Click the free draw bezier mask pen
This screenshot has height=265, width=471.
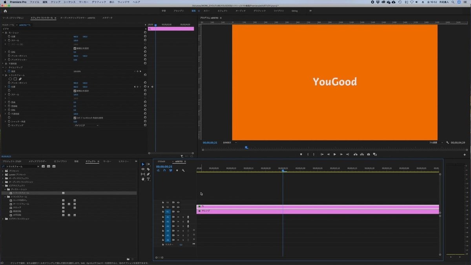coord(20,79)
